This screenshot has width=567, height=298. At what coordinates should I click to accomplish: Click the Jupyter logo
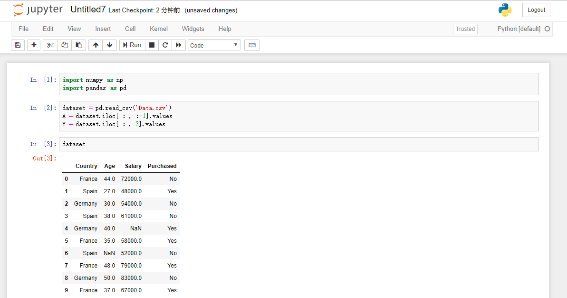pos(38,10)
